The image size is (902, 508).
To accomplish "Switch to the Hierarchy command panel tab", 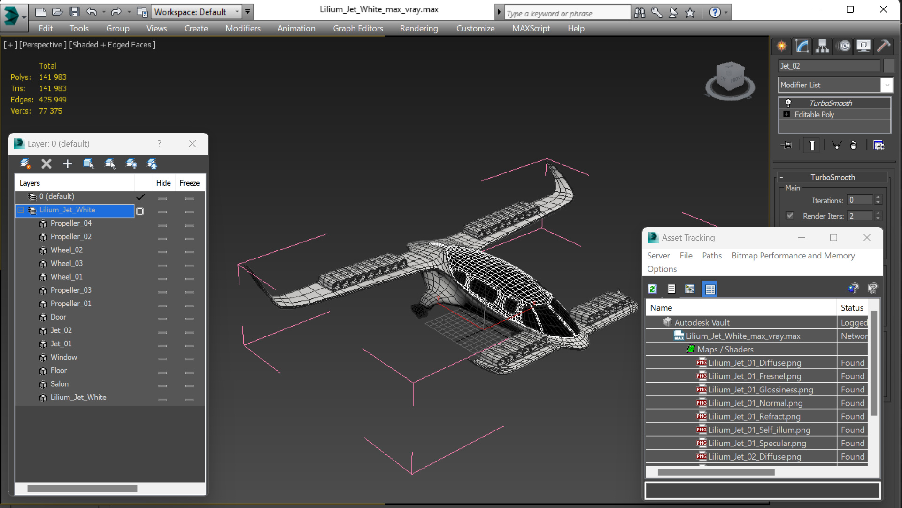I will point(822,46).
